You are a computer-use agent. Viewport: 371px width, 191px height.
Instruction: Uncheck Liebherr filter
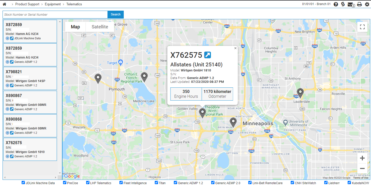pyautogui.click(x=326, y=183)
